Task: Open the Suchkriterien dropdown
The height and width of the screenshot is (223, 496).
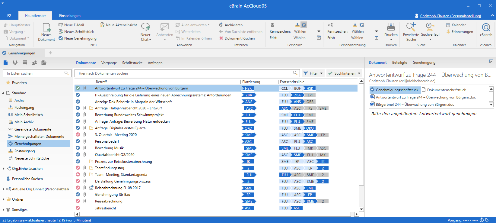Action: [345, 73]
